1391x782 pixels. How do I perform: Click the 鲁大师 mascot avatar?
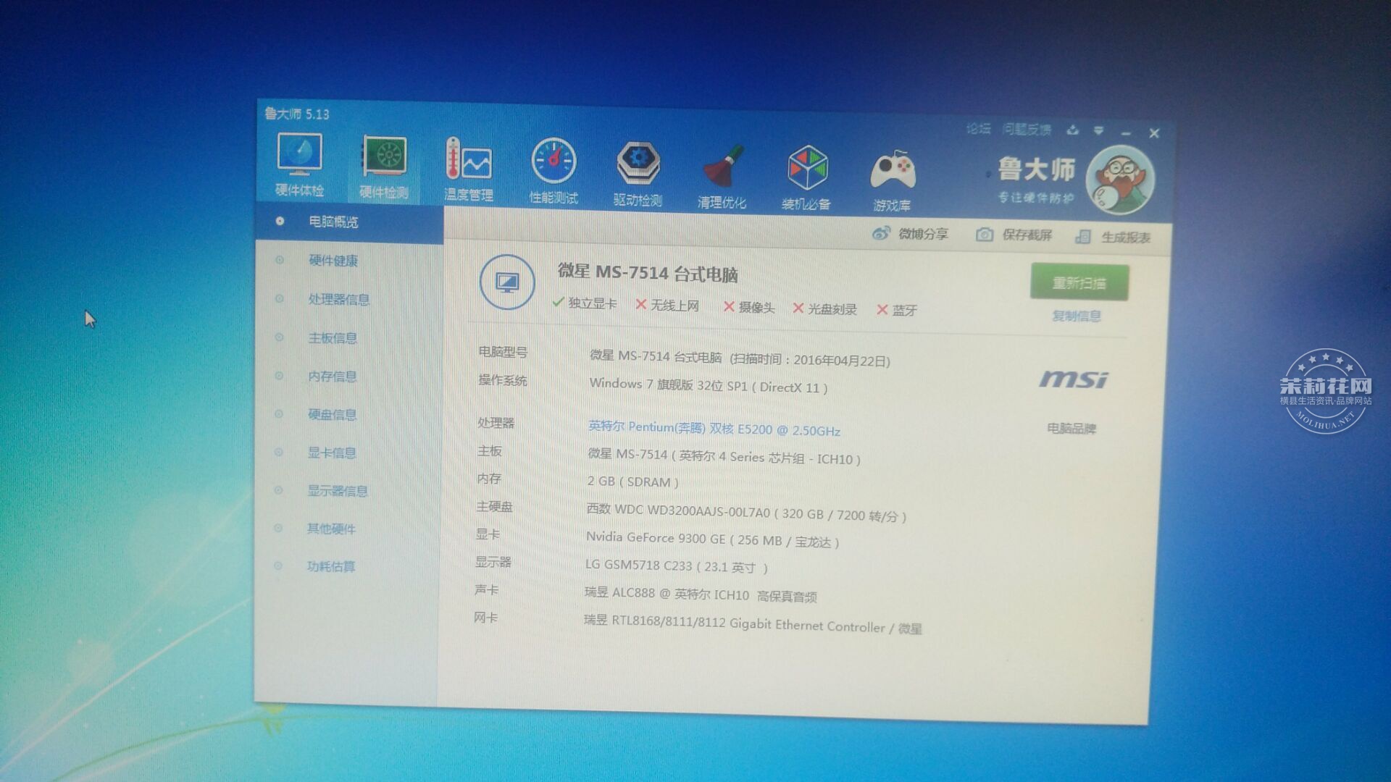click(x=1120, y=180)
